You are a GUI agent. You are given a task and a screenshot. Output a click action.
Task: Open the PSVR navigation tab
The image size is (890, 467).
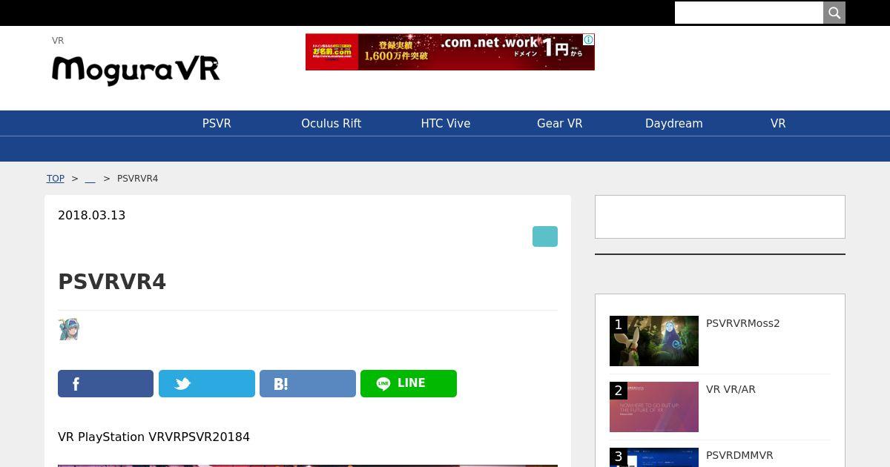pyautogui.click(x=217, y=124)
